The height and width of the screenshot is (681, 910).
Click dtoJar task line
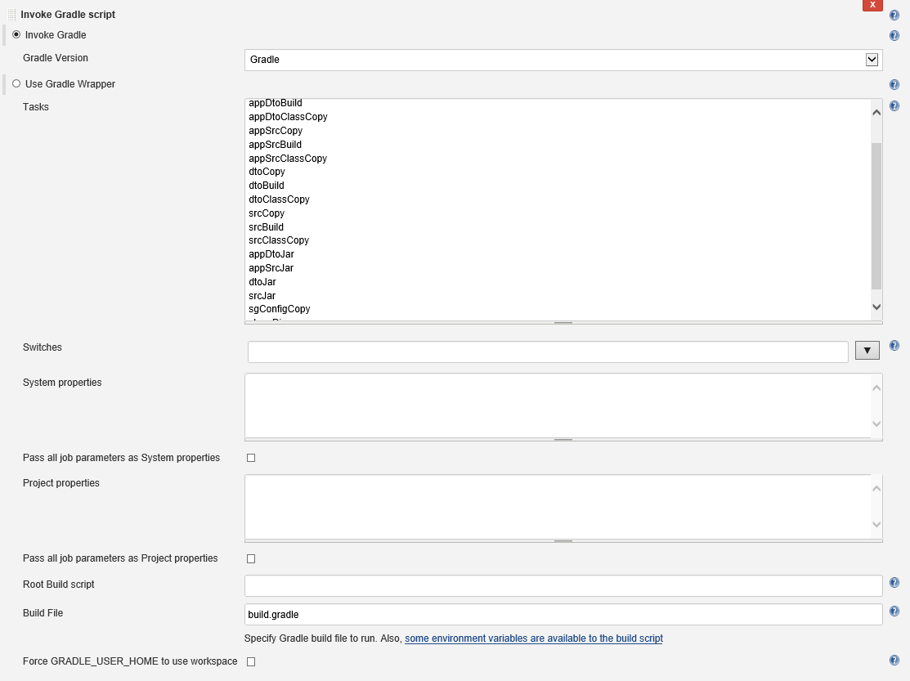[x=262, y=282]
